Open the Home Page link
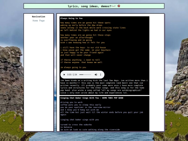The height and width of the screenshot is (141, 188). tap(39, 21)
